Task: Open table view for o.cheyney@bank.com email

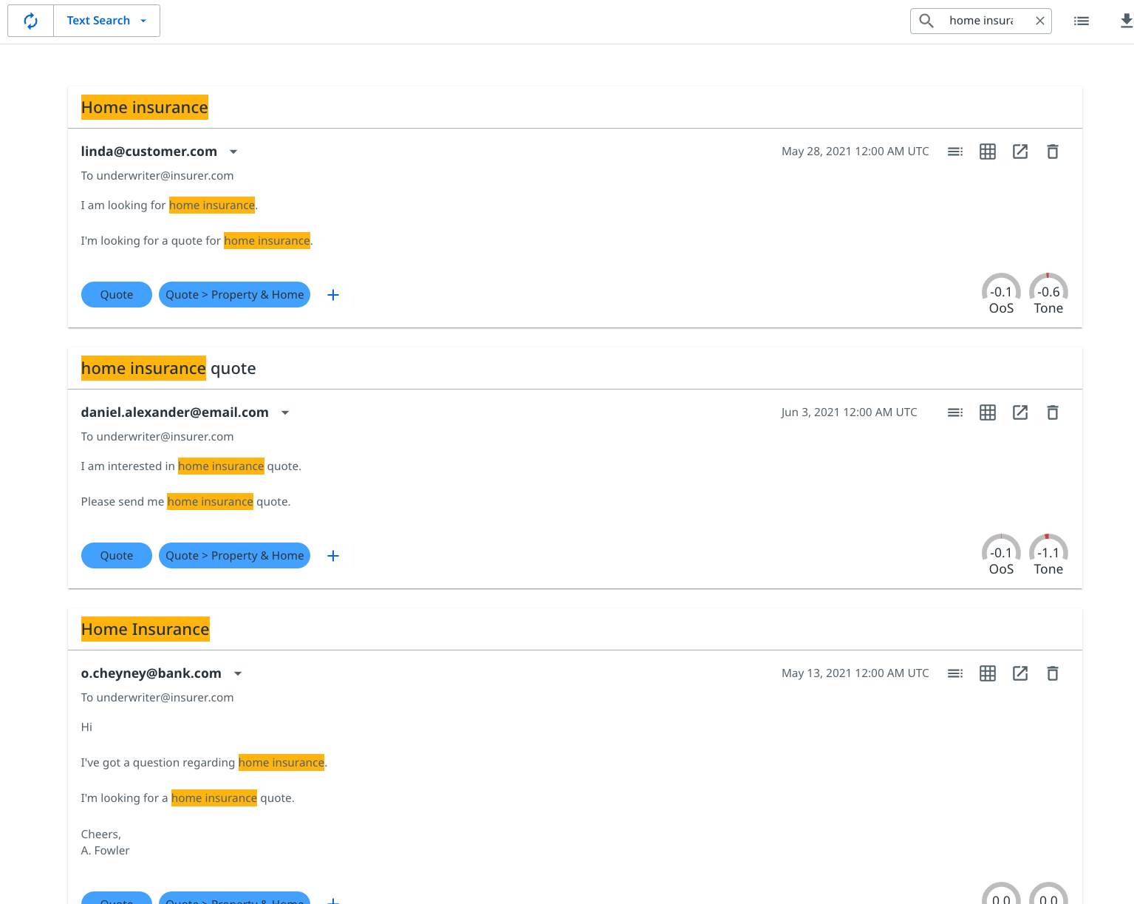Action: point(987,673)
